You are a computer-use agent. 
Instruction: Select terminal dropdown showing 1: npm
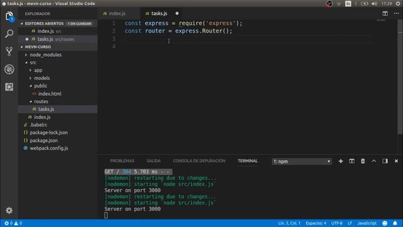[x=302, y=161]
